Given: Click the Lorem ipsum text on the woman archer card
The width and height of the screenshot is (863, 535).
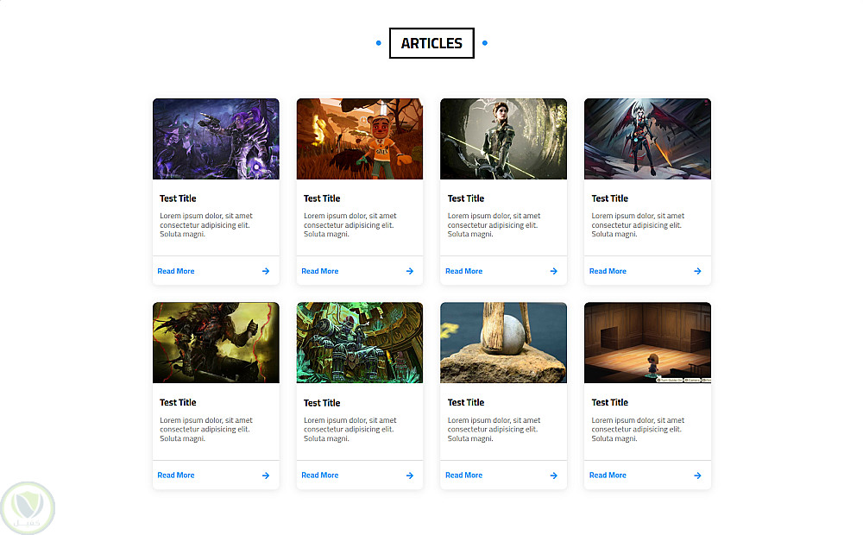Looking at the screenshot, I should point(494,225).
